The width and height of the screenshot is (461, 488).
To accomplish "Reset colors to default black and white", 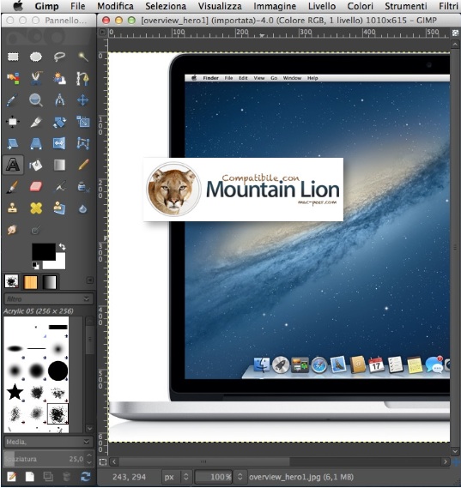I will click(x=35, y=266).
